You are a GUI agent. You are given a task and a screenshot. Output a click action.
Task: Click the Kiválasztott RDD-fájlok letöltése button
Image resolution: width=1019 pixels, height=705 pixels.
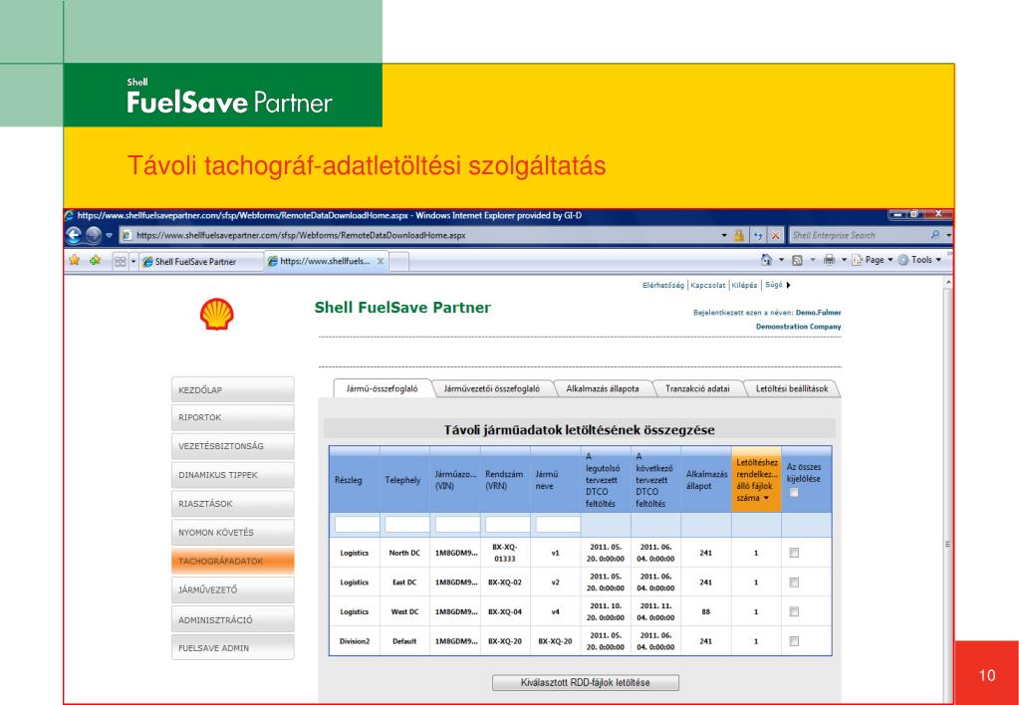point(586,682)
